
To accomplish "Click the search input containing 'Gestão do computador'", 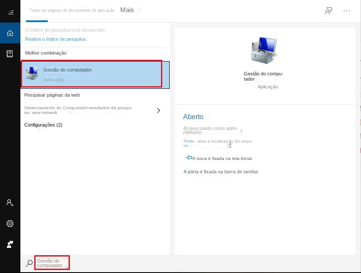I will [52, 262].
